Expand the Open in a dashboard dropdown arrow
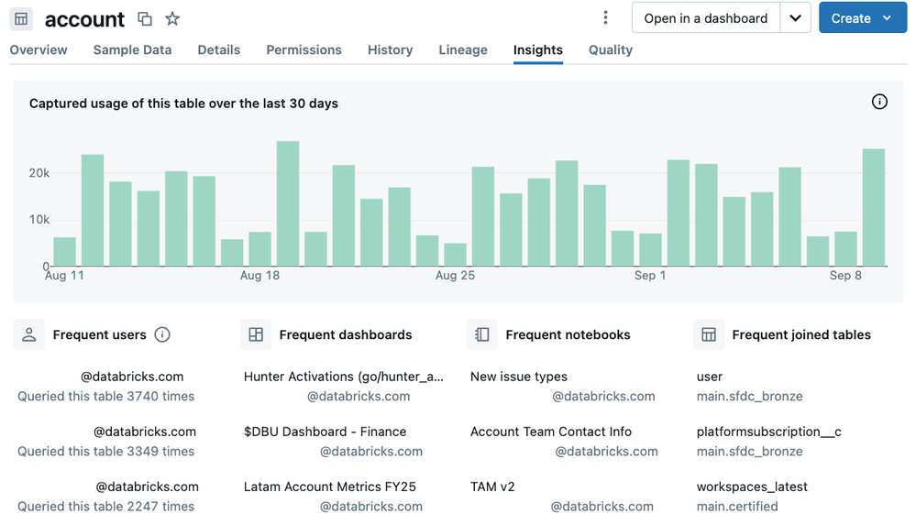916x525 pixels. point(795,18)
